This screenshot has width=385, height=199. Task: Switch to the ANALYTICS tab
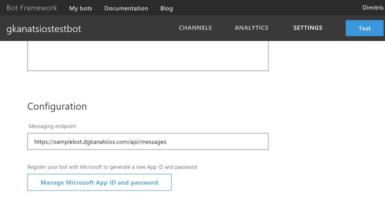[251, 28]
